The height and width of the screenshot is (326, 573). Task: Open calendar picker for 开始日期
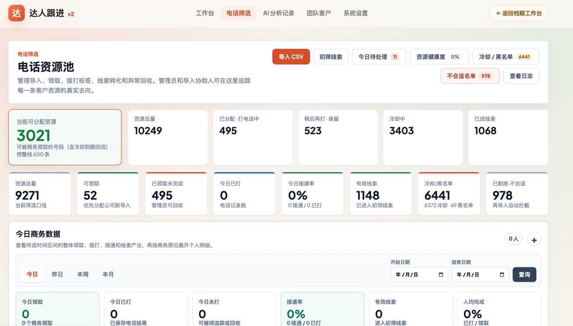click(441, 275)
